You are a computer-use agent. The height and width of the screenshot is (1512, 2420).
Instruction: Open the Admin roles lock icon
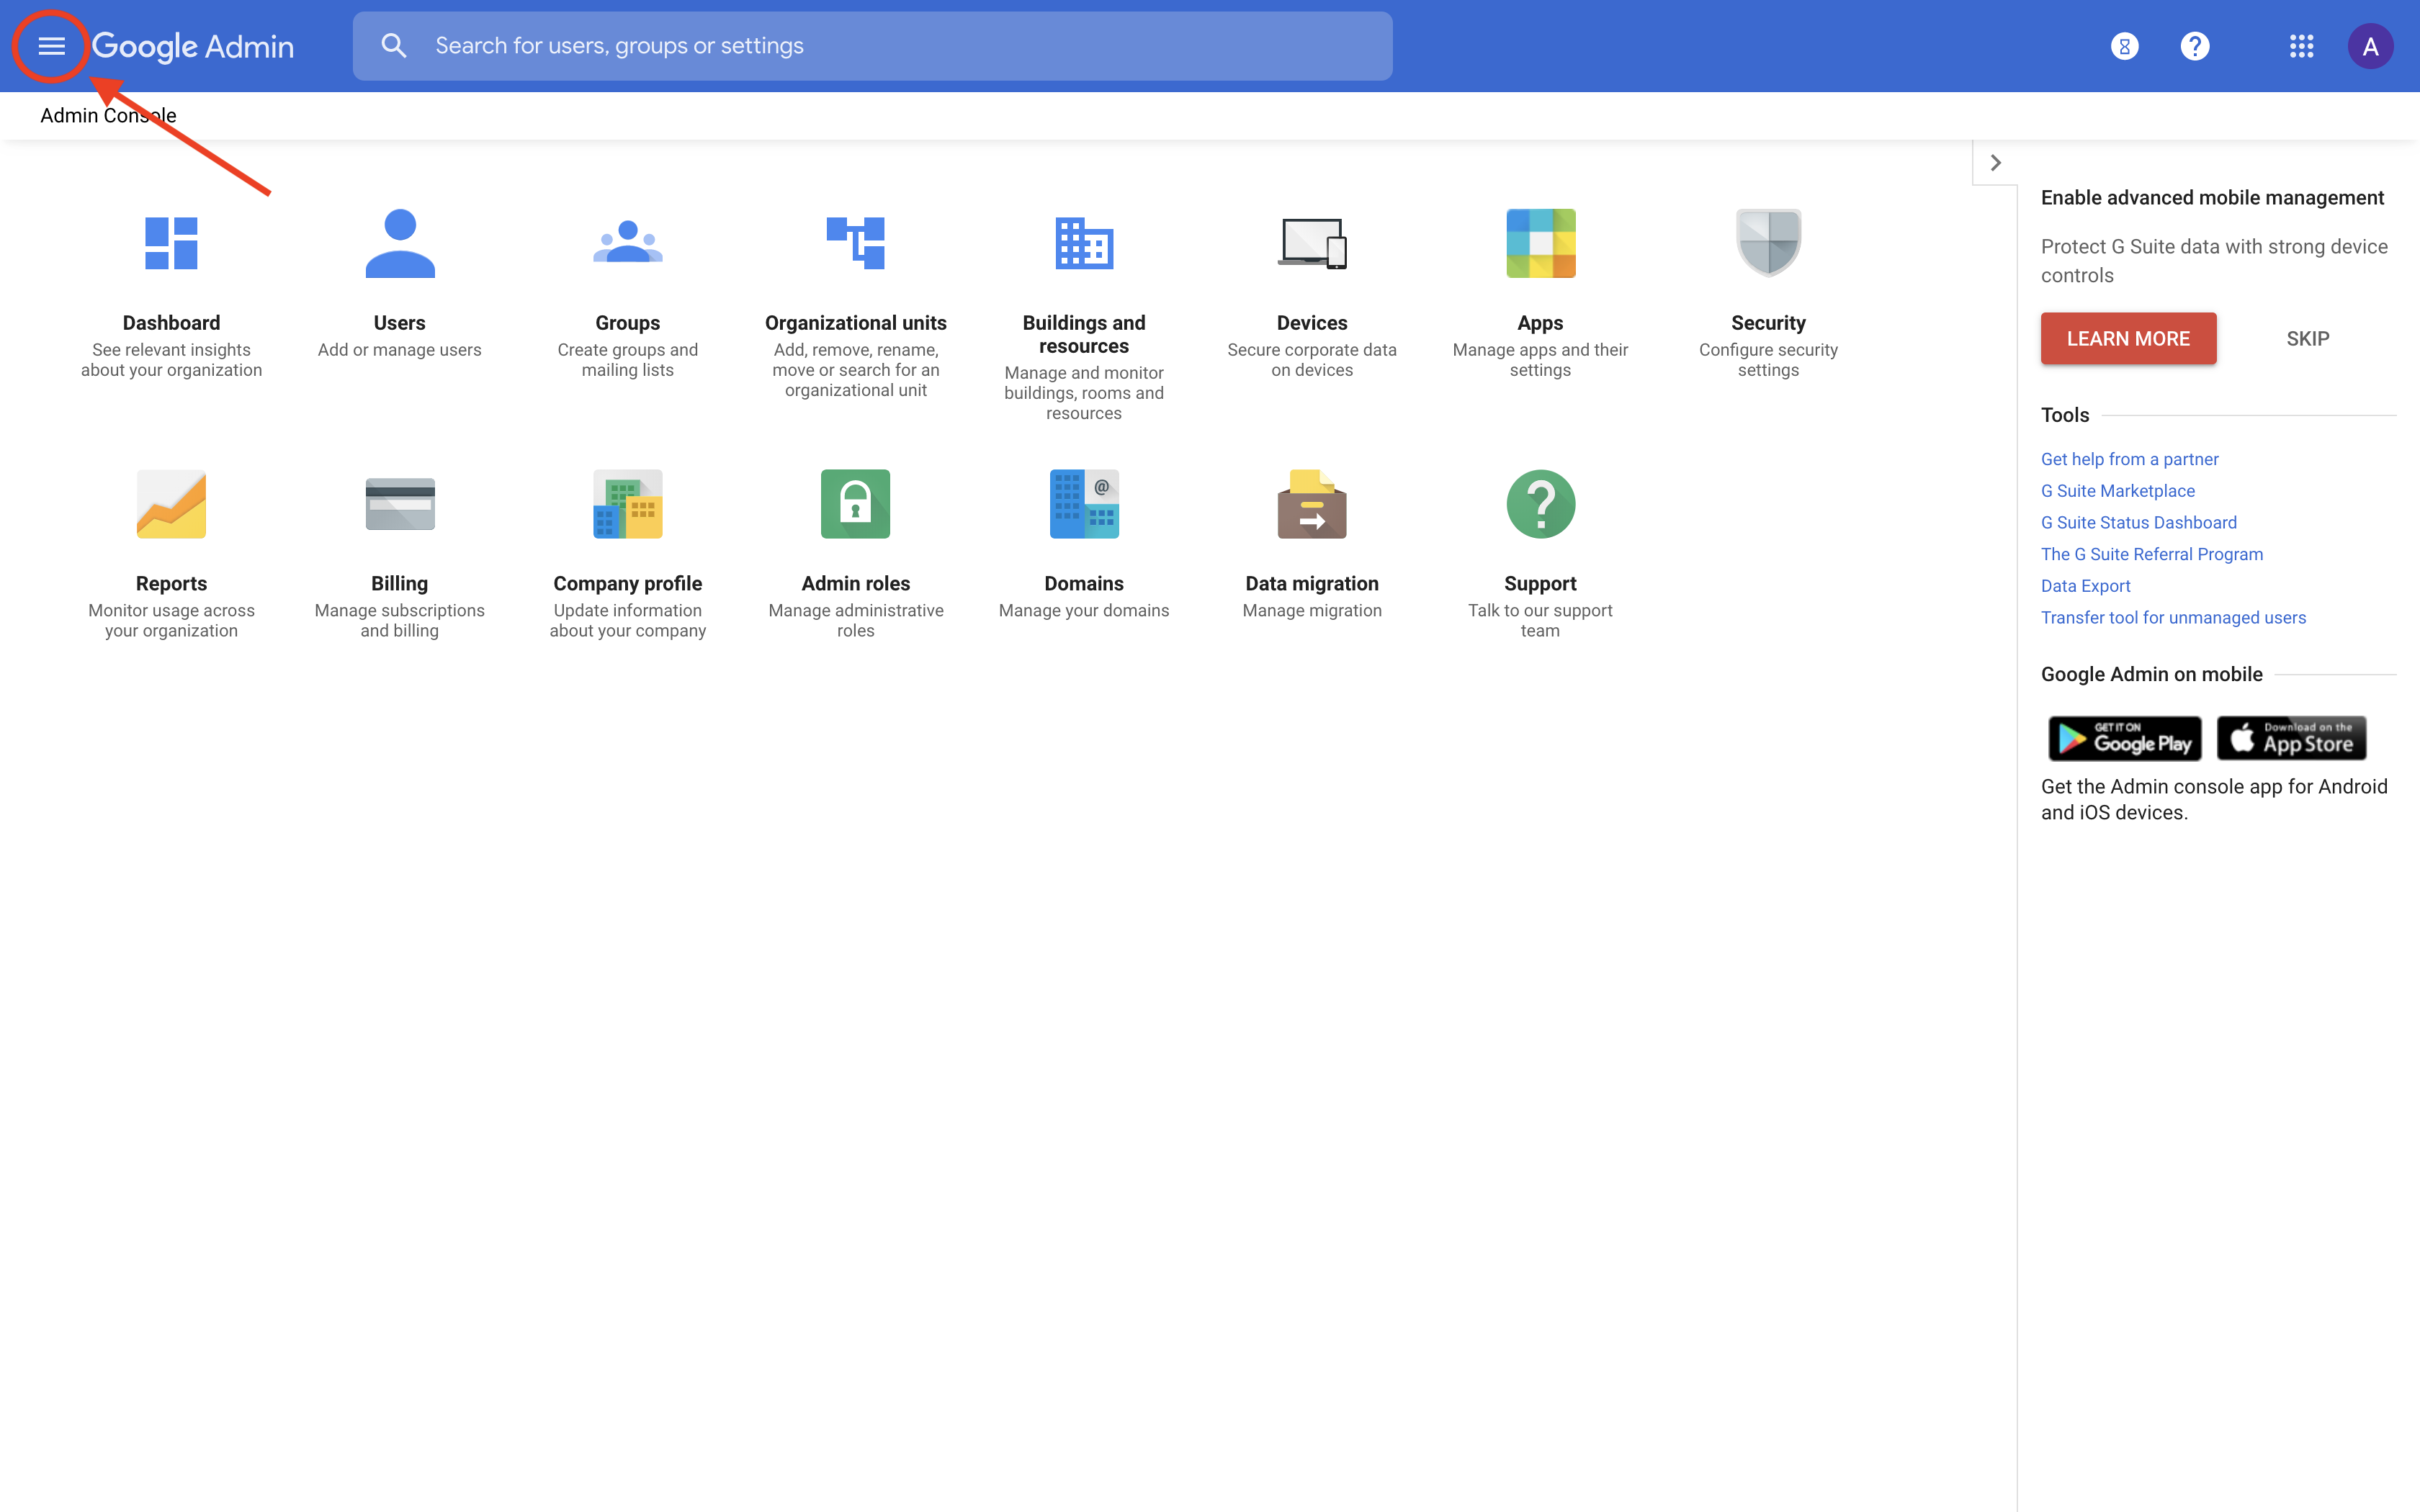855,504
